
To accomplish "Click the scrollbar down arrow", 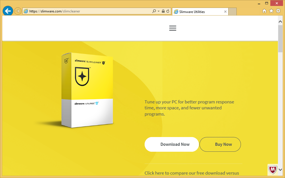I will 280,170.
